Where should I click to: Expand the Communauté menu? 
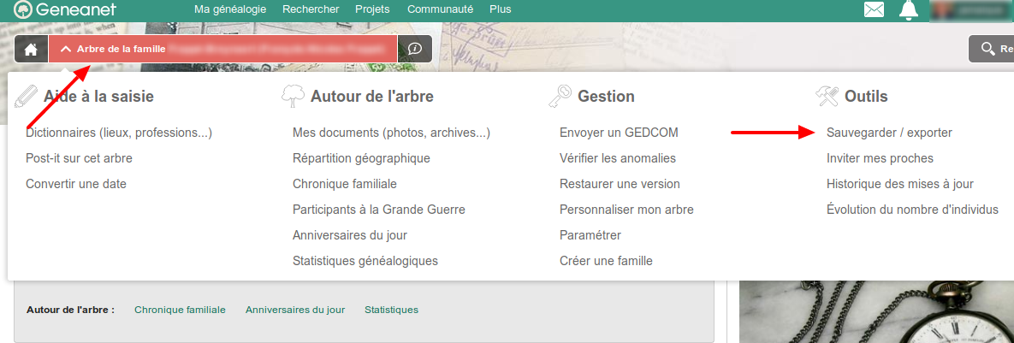click(x=440, y=9)
